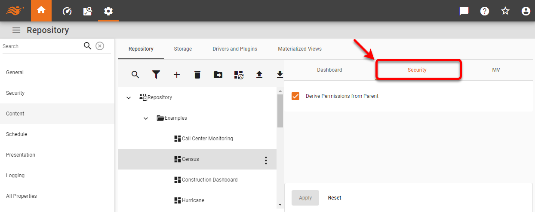The width and height of the screenshot is (535, 212).
Task: Open the audit checklist icon
Action: pyautogui.click(x=88, y=11)
